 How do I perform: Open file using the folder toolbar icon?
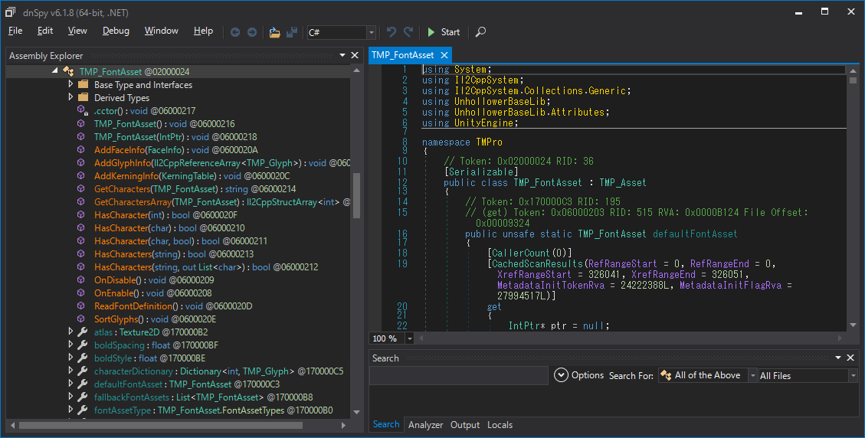(274, 33)
